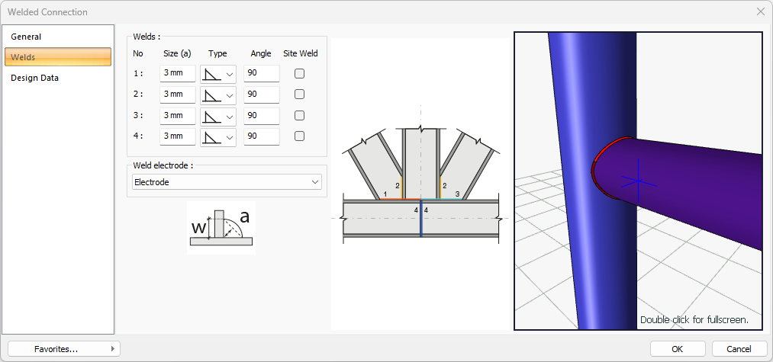This screenshot has width=773, height=362.
Task: Click the 3D connection preview
Action: (638, 181)
